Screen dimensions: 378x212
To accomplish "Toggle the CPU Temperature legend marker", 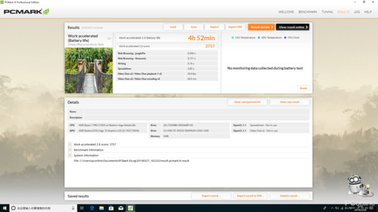I will coord(233,38).
